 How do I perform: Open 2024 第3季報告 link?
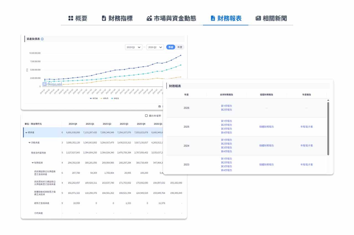coord(227,148)
